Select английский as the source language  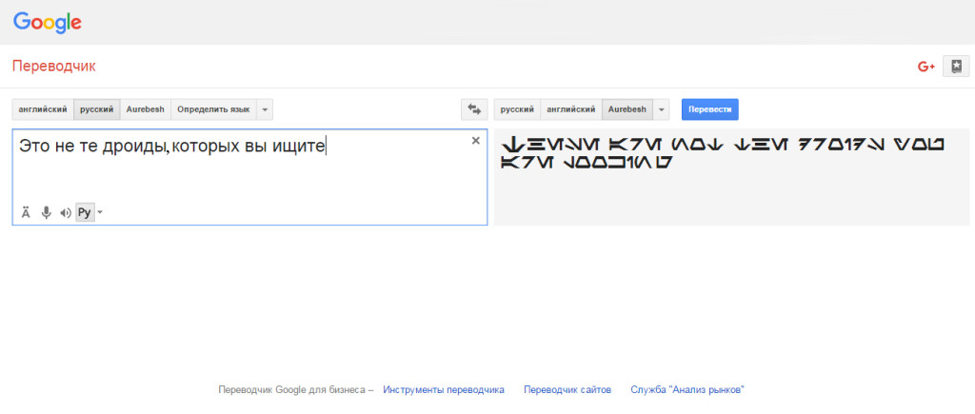[43, 109]
